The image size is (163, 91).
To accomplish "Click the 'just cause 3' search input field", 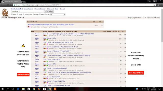I will pos(27,11).
